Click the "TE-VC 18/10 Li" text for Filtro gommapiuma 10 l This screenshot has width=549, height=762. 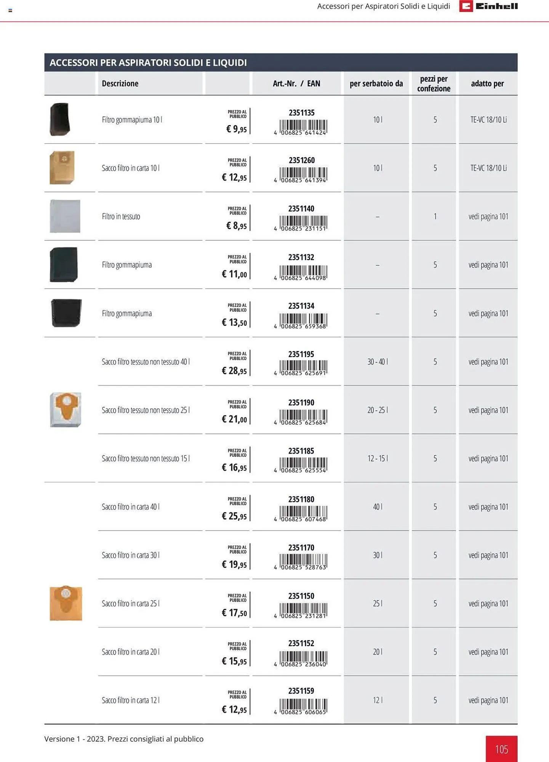[488, 120]
